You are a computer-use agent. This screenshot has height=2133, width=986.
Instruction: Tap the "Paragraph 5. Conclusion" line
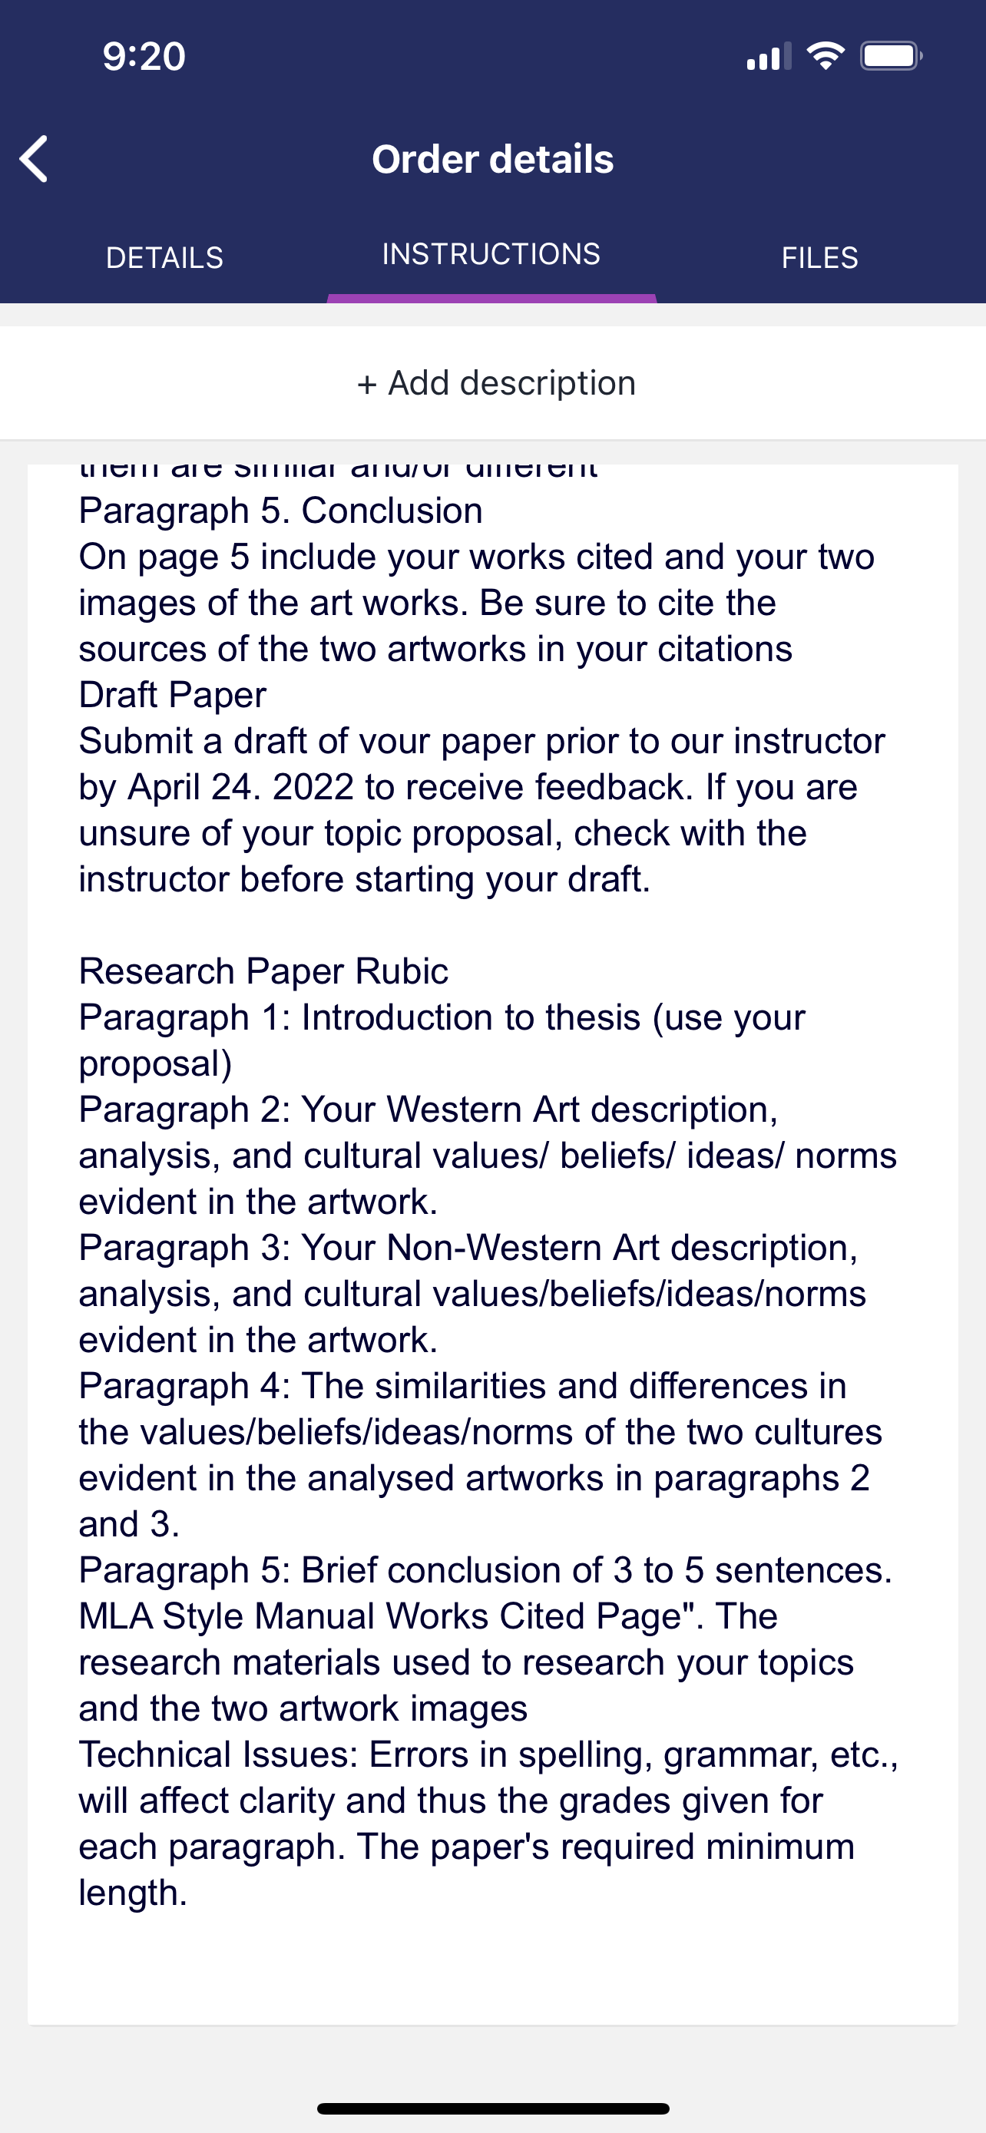coord(280,511)
